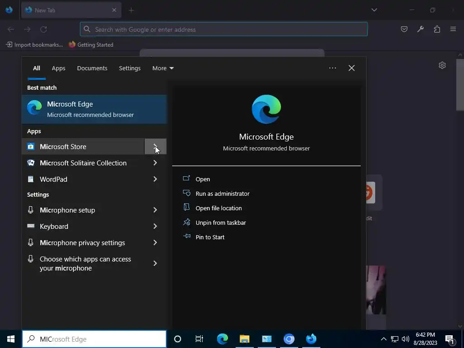Screen dimensions: 464x348
Task: Close the New Tab browser tab
Action: 114,10
